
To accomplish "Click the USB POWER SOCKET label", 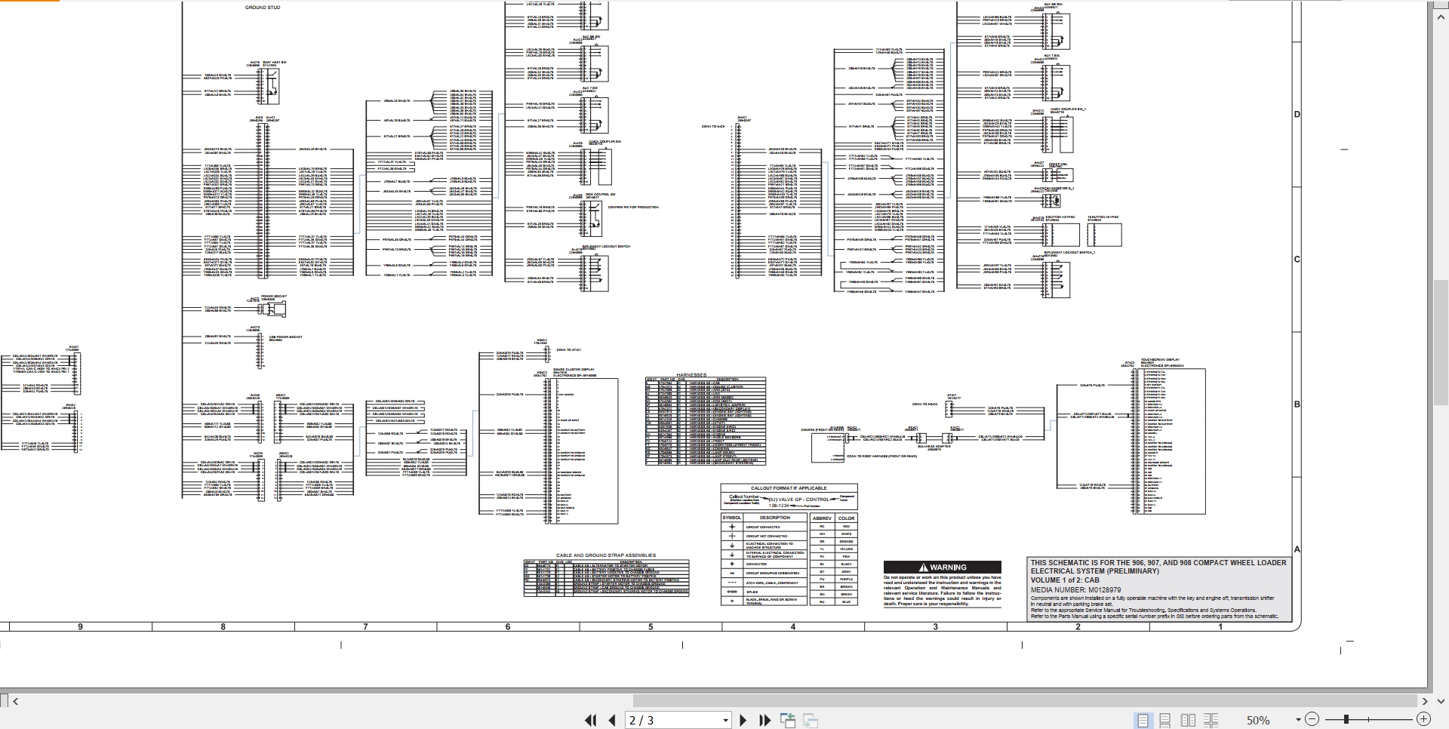I will pos(285,337).
